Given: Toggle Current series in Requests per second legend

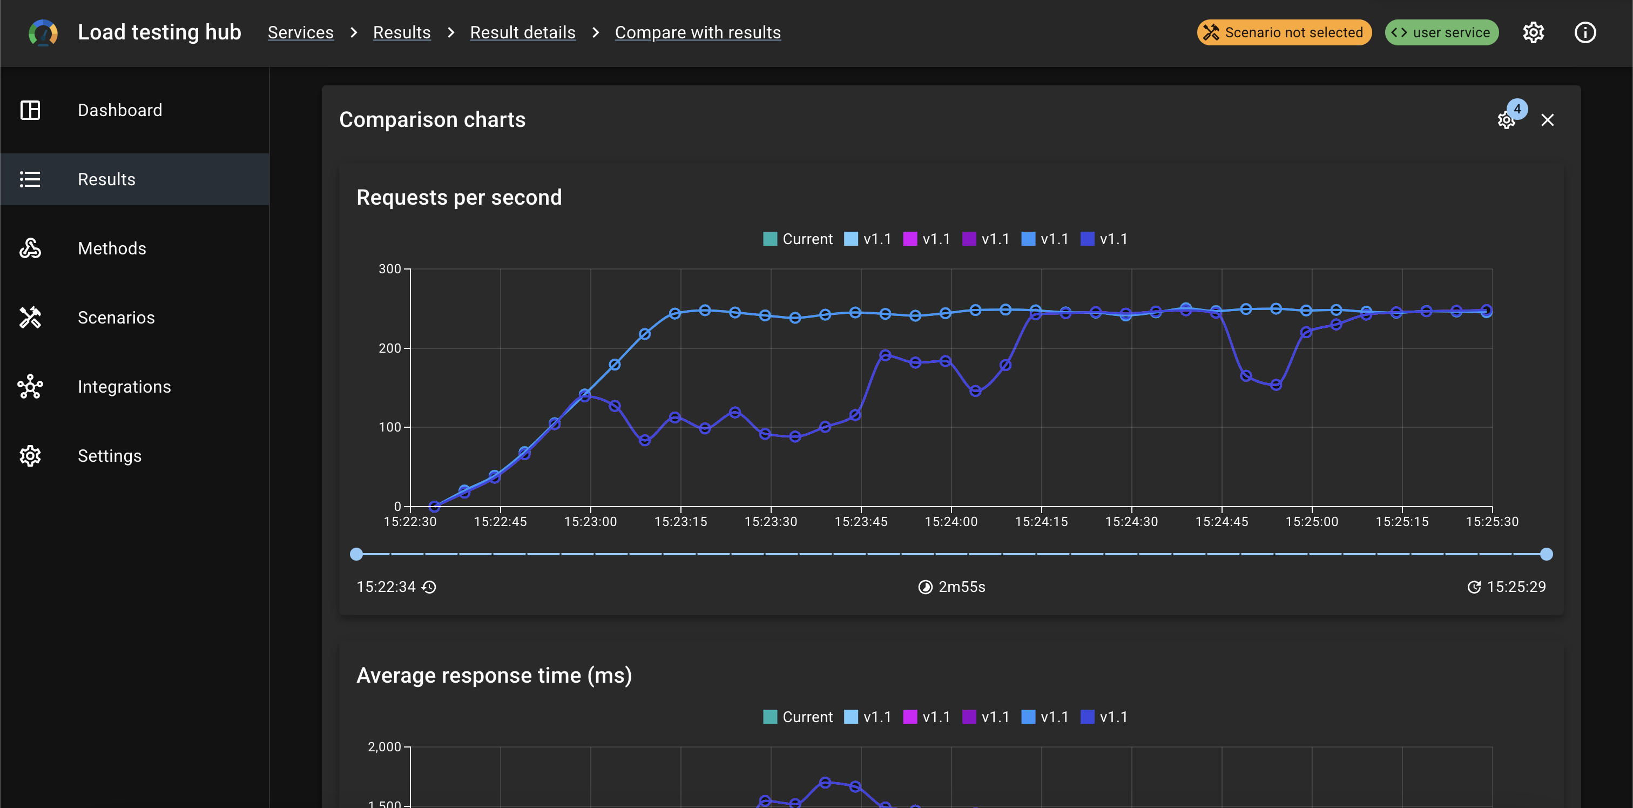Looking at the screenshot, I should (x=798, y=239).
